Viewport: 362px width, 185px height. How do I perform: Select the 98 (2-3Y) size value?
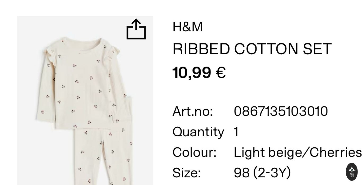click(x=262, y=173)
